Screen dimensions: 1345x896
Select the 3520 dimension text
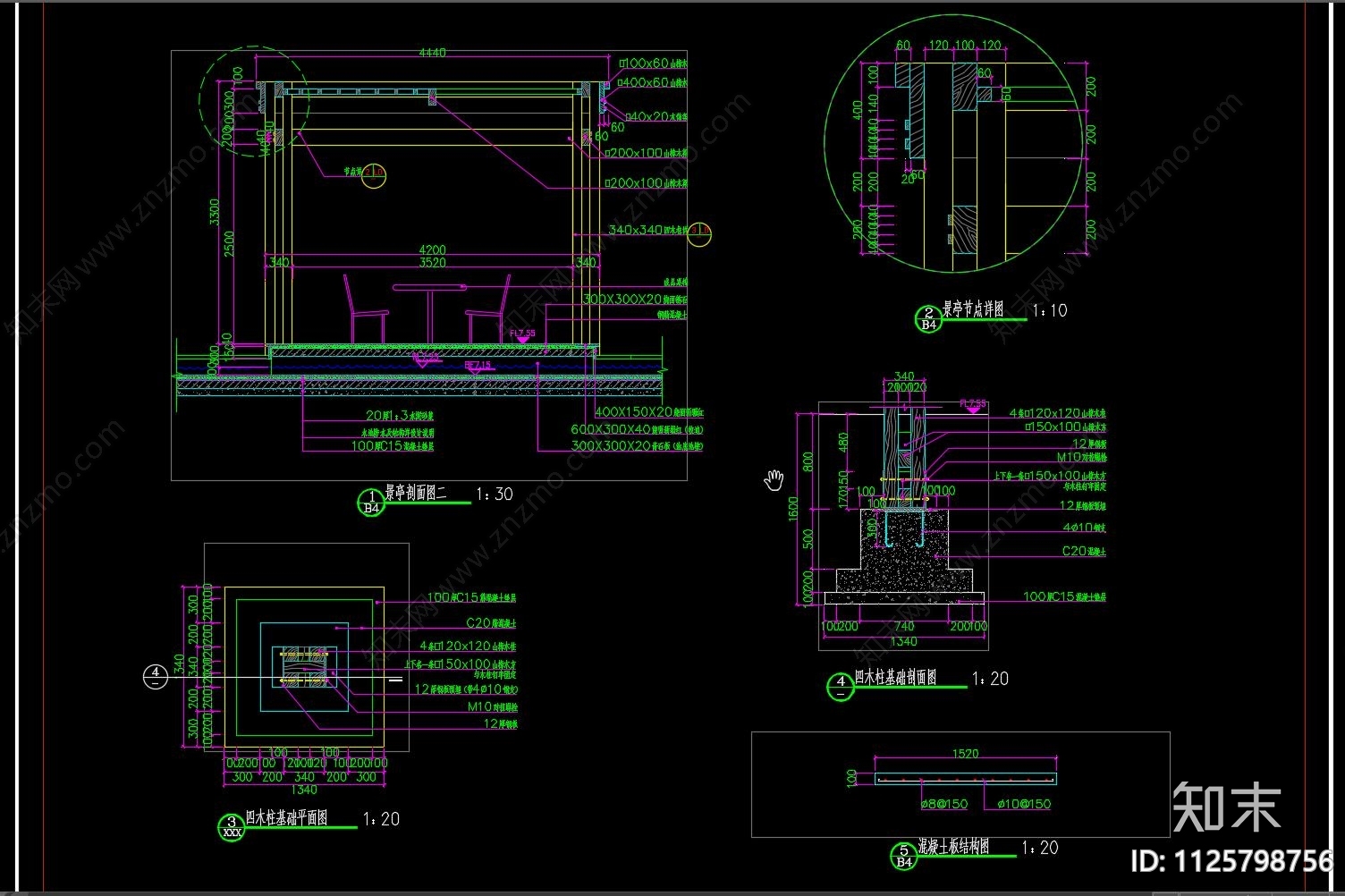(431, 263)
